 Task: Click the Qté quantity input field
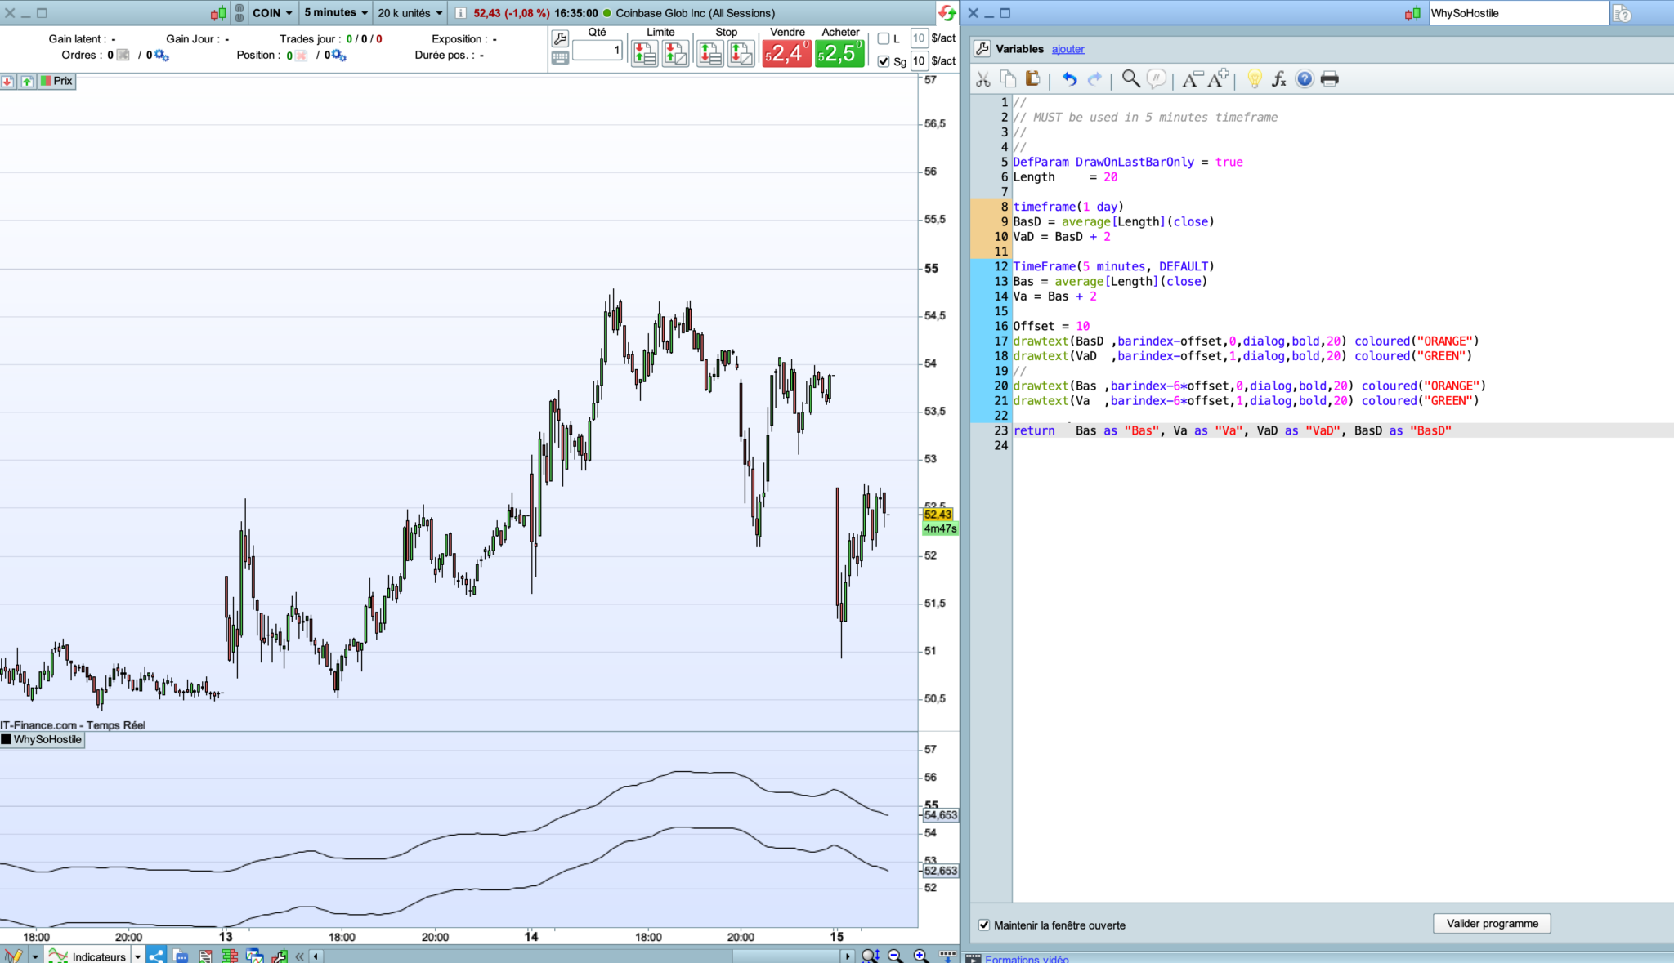[598, 51]
